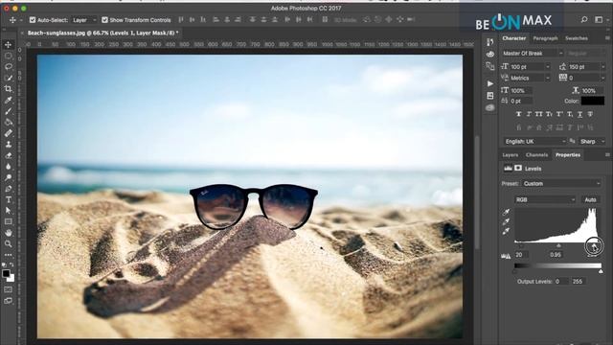Image resolution: width=613 pixels, height=345 pixels.
Task: Click the midtone level field showing 0.95
Action: point(556,255)
